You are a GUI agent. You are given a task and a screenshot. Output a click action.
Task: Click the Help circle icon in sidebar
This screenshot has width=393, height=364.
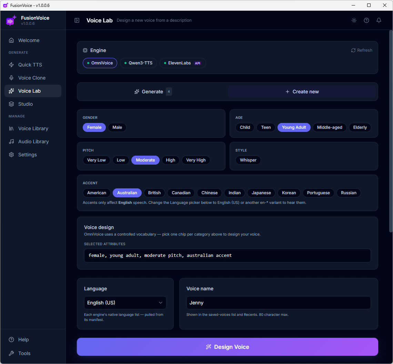pyautogui.click(x=11, y=340)
